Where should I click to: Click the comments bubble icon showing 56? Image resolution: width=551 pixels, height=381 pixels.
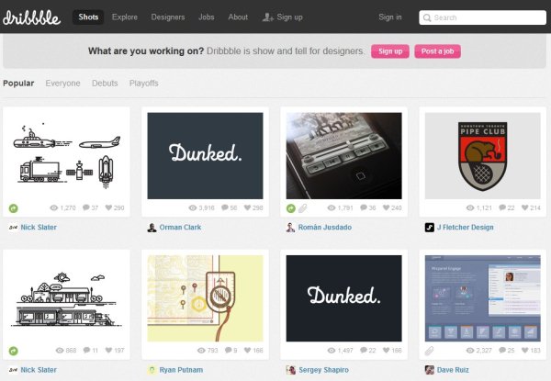pyautogui.click(x=225, y=207)
